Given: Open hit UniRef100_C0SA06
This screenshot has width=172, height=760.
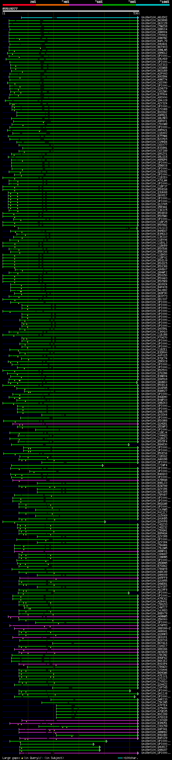Looking at the screenshot, I should [x=154, y=670].
